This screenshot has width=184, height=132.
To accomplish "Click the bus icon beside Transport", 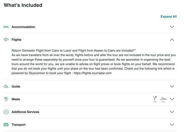I will tap(6, 125).
